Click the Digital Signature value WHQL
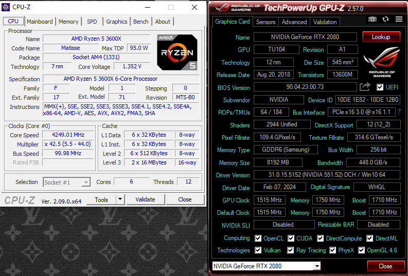408x276 pixels. (377, 187)
